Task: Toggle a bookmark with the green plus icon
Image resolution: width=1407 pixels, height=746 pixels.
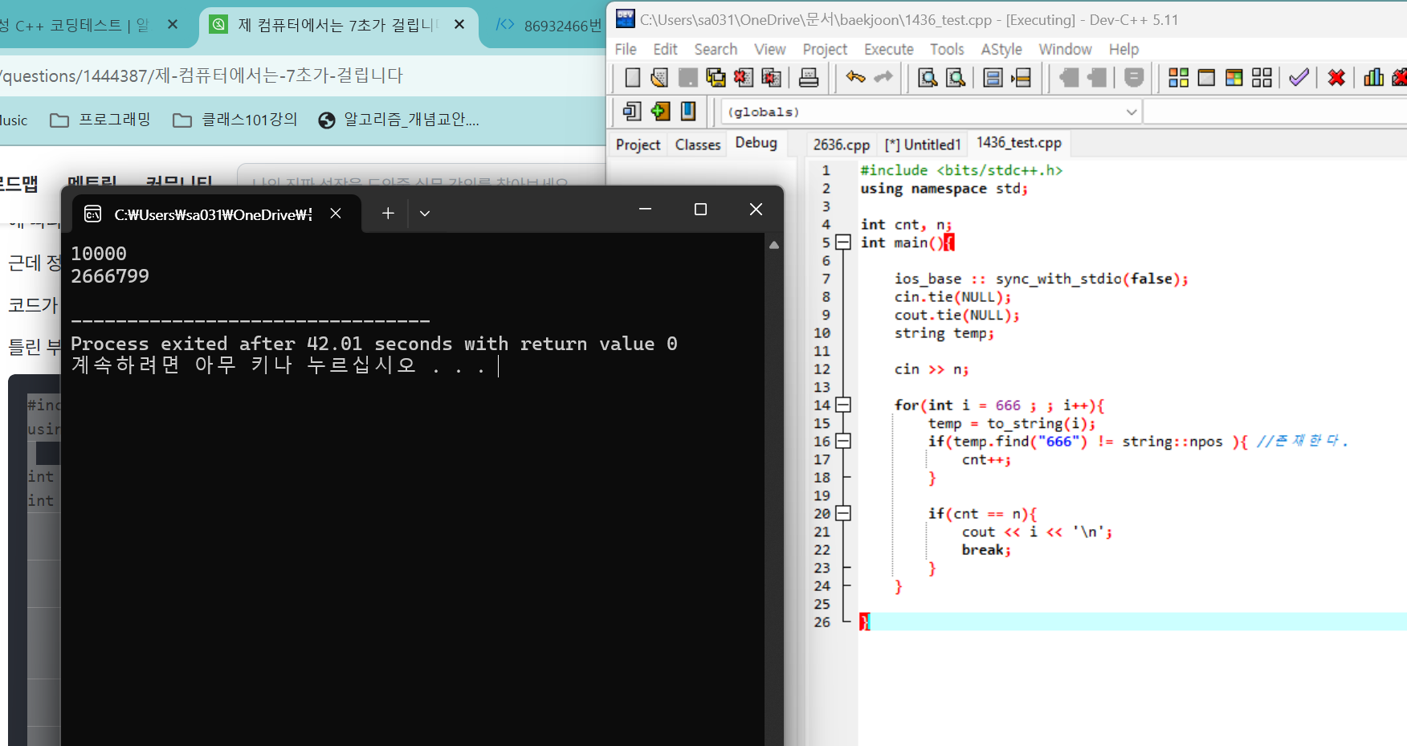Action: coord(660,111)
